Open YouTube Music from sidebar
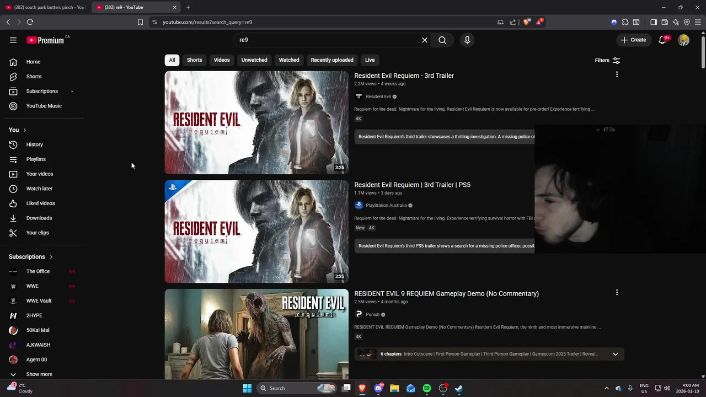 [x=44, y=106]
